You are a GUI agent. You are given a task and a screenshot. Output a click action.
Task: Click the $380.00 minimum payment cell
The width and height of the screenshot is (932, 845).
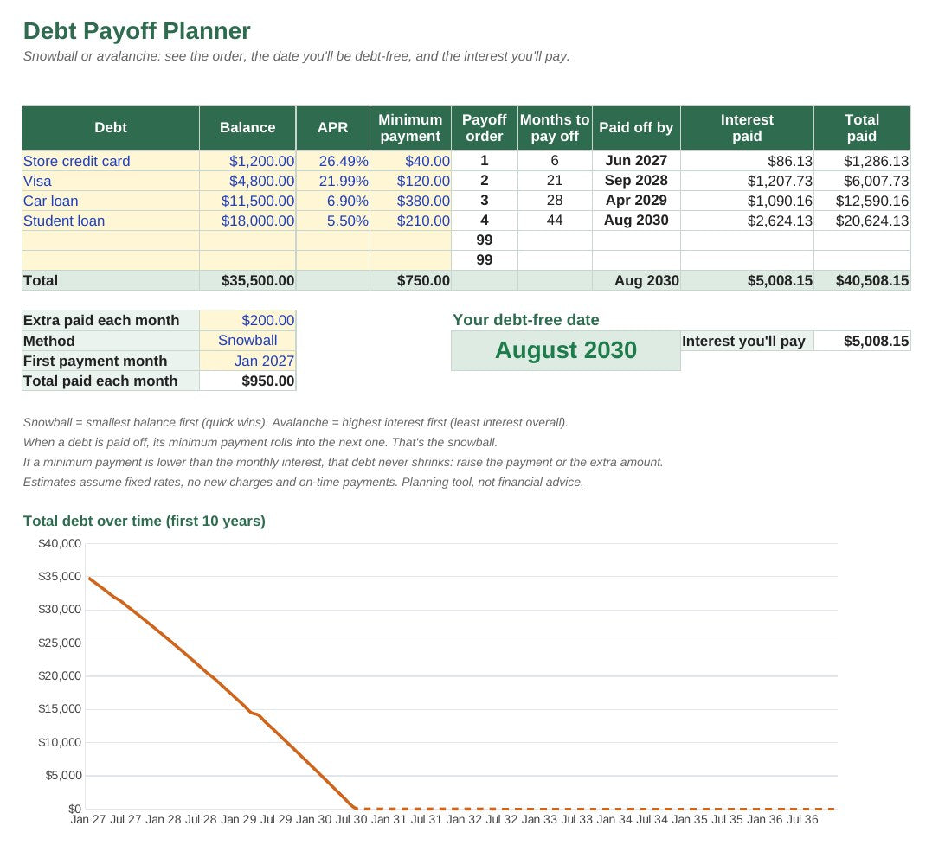tap(410, 201)
